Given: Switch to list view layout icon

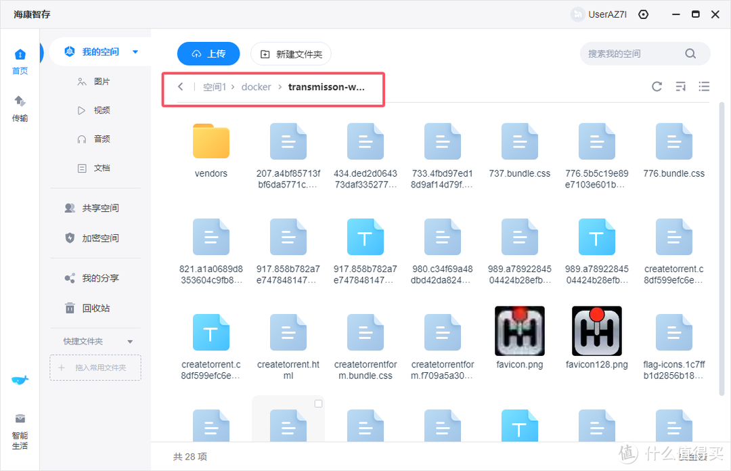Looking at the screenshot, I should tap(704, 87).
